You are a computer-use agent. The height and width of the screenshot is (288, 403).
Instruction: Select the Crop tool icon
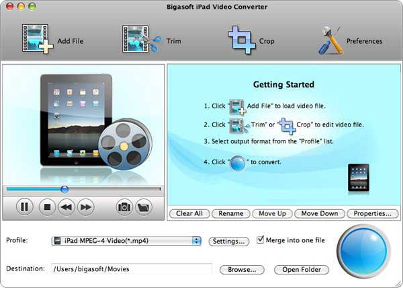coord(241,40)
